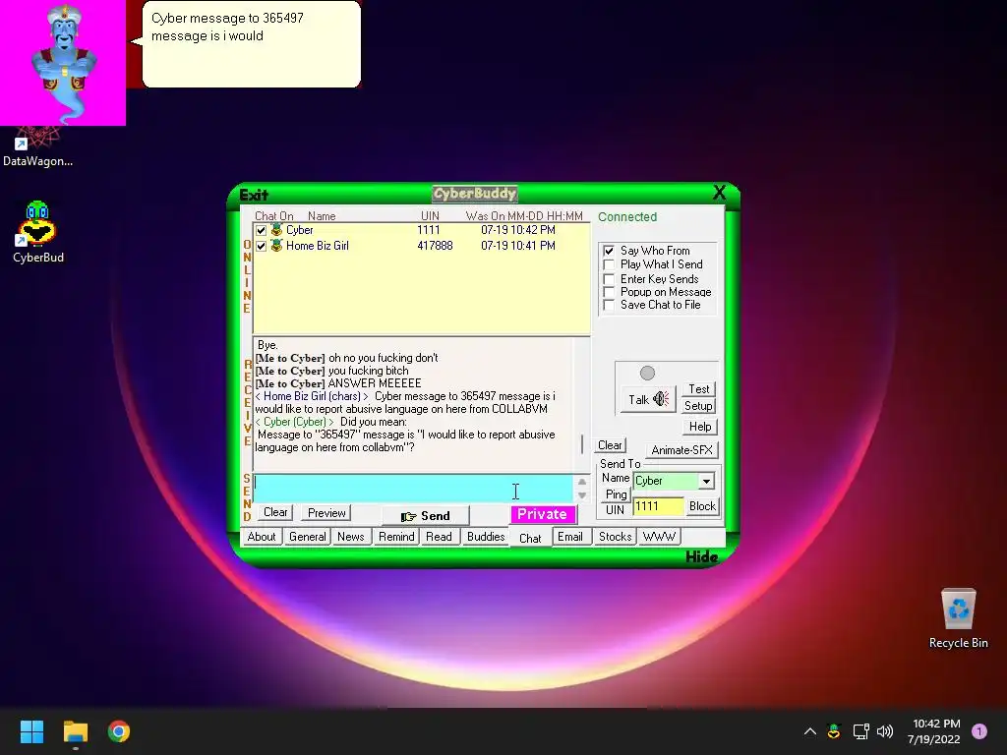Click the receive pane scrollbar thumb

coord(582,444)
